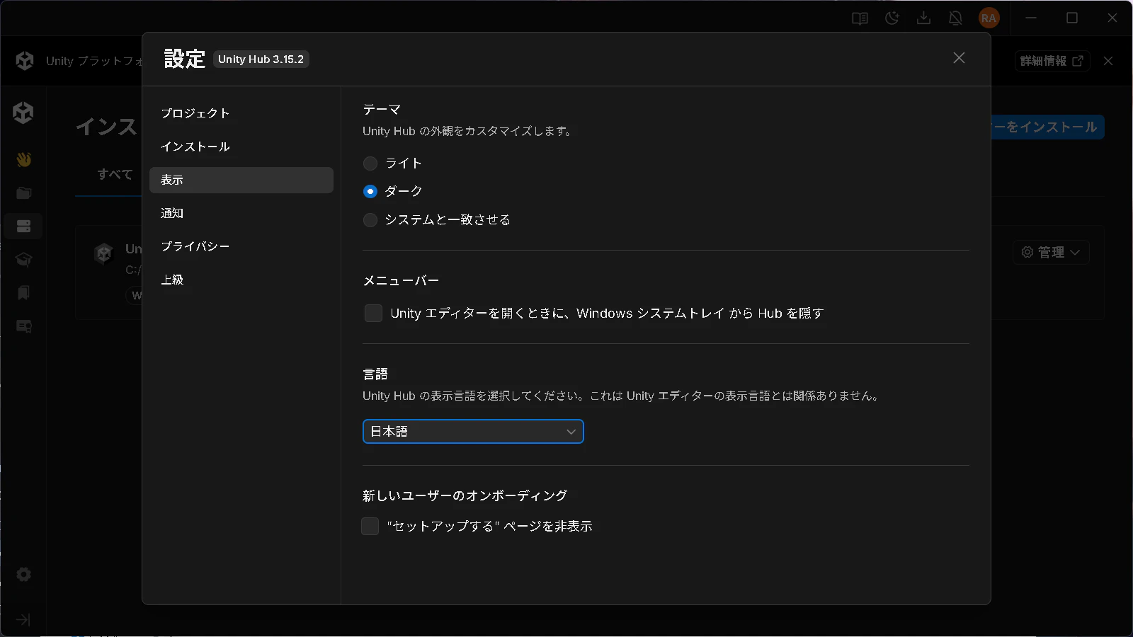Image resolution: width=1133 pixels, height=637 pixels.
Task: Select the 表示 settings tab
Action: (241, 180)
